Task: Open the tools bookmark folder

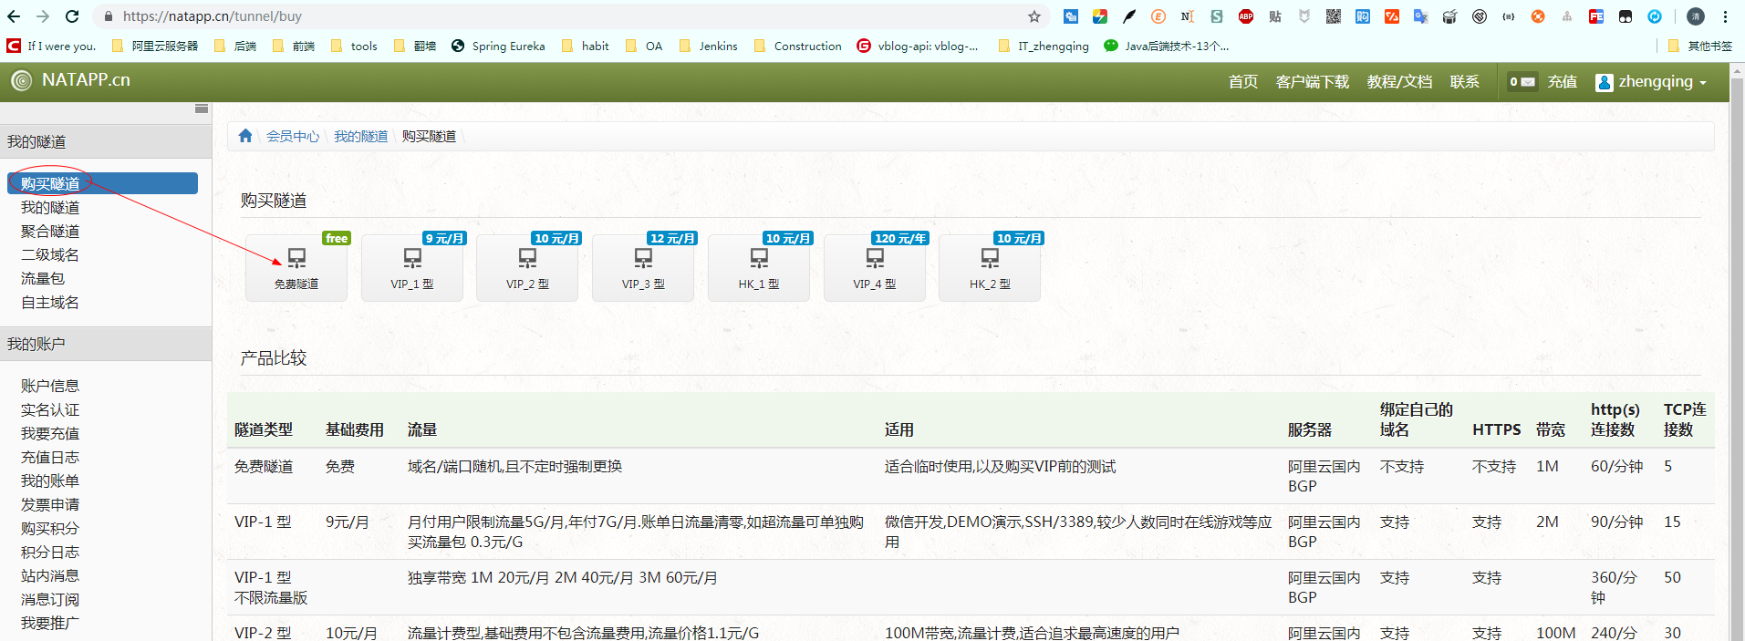Action: (x=354, y=46)
